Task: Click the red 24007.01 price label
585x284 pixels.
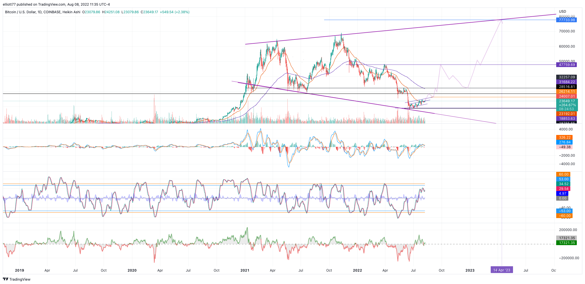Action: point(566,96)
